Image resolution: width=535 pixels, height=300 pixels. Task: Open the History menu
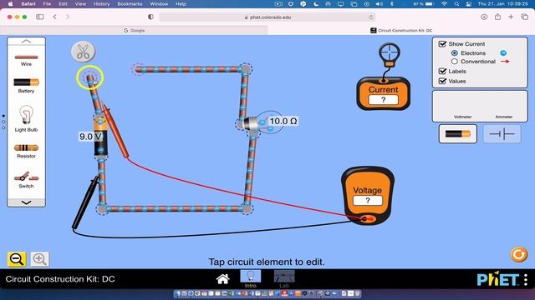pyautogui.click(x=101, y=4)
